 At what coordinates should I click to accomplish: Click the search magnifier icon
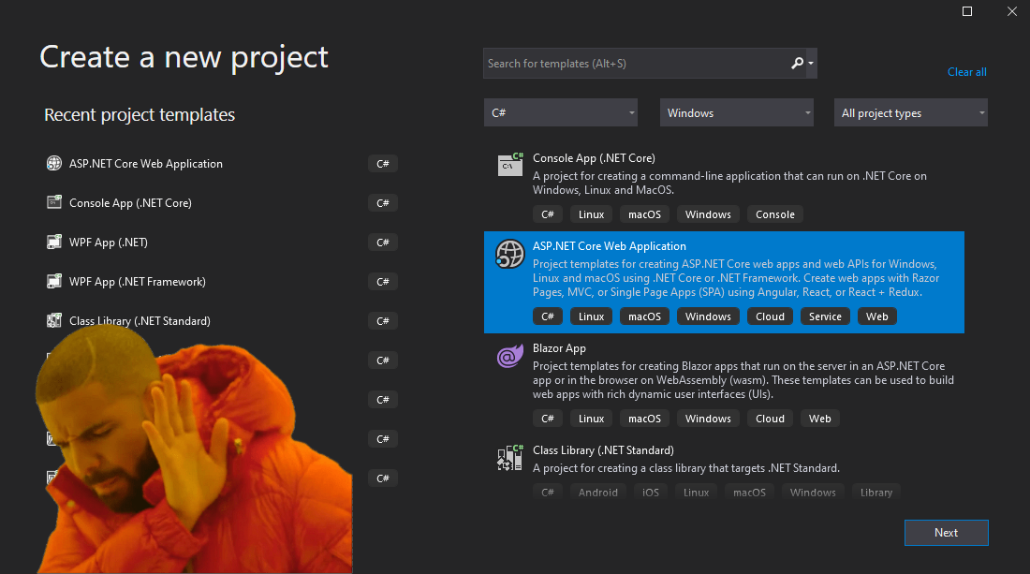click(x=797, y=63)
